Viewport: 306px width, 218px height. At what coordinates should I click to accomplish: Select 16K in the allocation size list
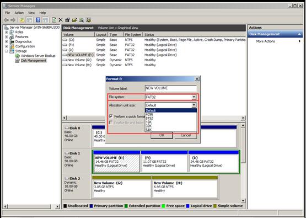coord(171,122)
